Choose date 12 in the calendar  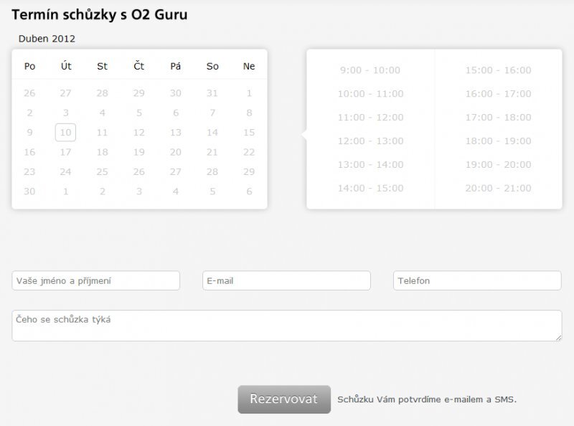pos(139,132)
